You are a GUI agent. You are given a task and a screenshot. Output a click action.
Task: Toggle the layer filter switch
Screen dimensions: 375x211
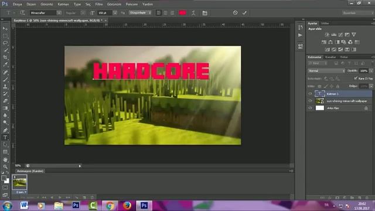(373, 63)
